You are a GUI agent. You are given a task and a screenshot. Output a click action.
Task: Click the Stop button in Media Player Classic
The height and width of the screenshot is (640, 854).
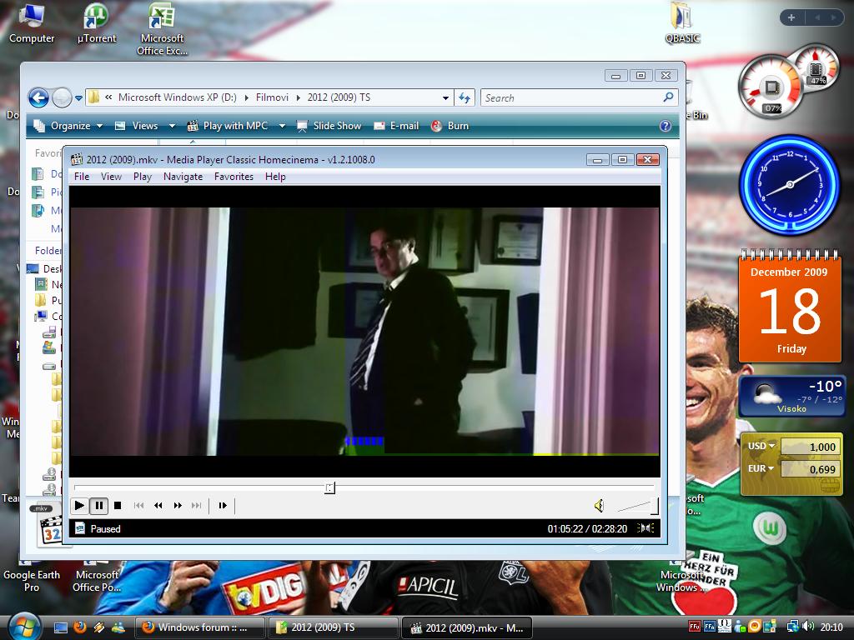pos(118,506)
